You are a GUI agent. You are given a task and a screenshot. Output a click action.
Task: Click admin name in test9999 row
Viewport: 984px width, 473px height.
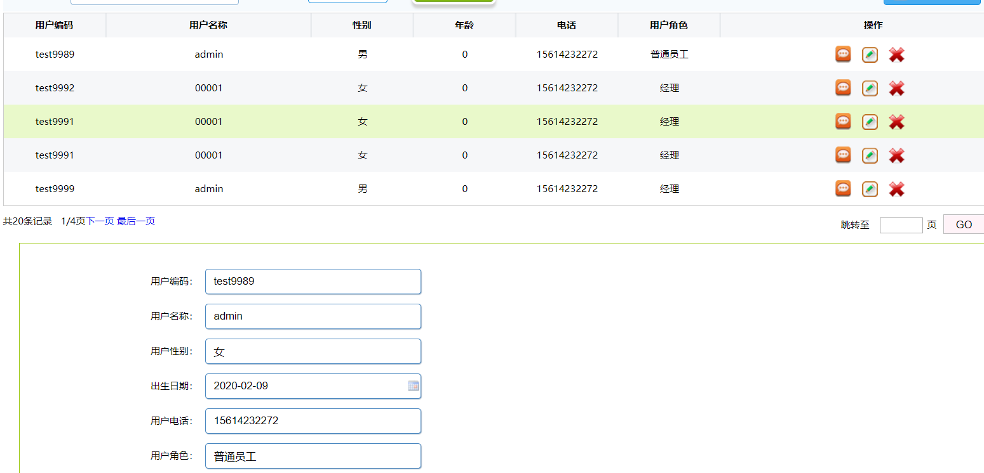click(x=209, y=189)
